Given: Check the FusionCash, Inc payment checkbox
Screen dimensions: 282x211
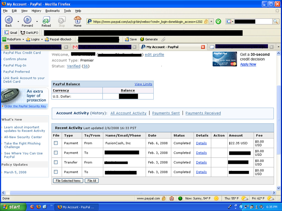Looking at the screenshot, I should (x=56, y=143).
